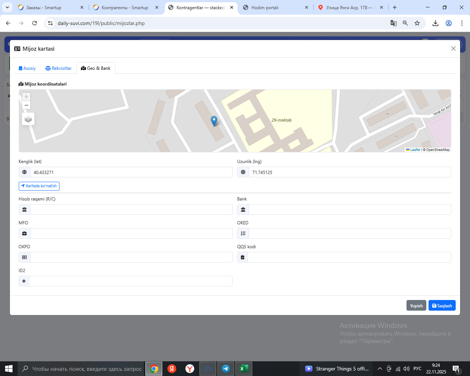Zoom out the map with minus button
Viewport: 470px width, 376px height.
coord(26,105)
